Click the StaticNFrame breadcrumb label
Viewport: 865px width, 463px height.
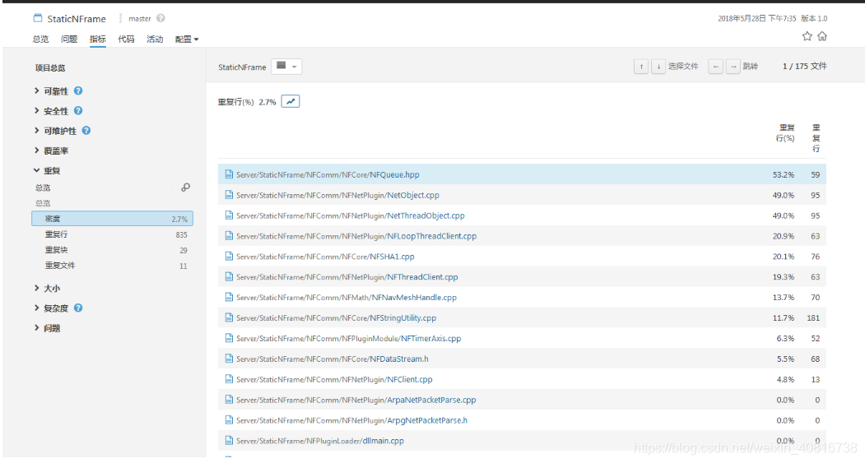tap(242, 67)
